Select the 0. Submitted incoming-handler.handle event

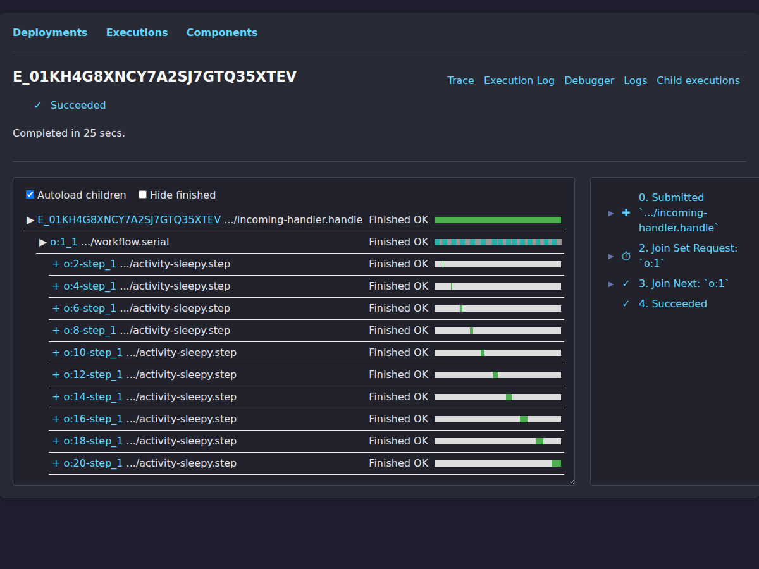click(680, 213)
